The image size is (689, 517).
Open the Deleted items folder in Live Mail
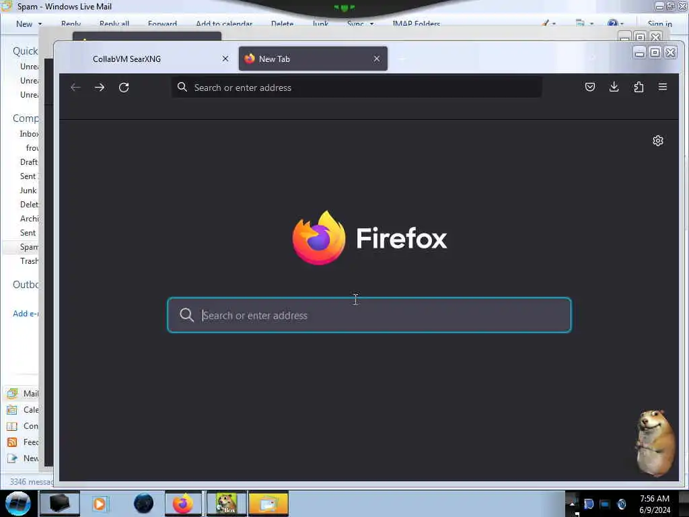[29, 205]
